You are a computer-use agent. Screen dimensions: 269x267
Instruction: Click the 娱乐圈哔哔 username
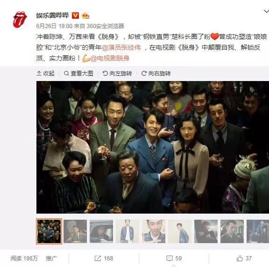pos(52,15)
